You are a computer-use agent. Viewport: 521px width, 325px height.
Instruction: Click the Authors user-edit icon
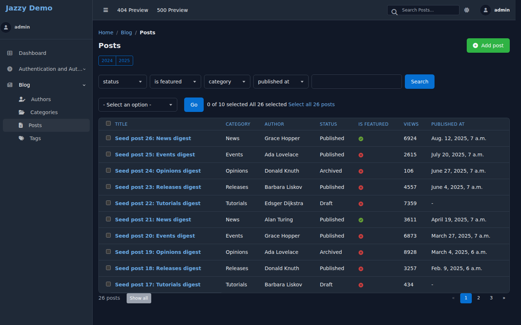[22, 99]
